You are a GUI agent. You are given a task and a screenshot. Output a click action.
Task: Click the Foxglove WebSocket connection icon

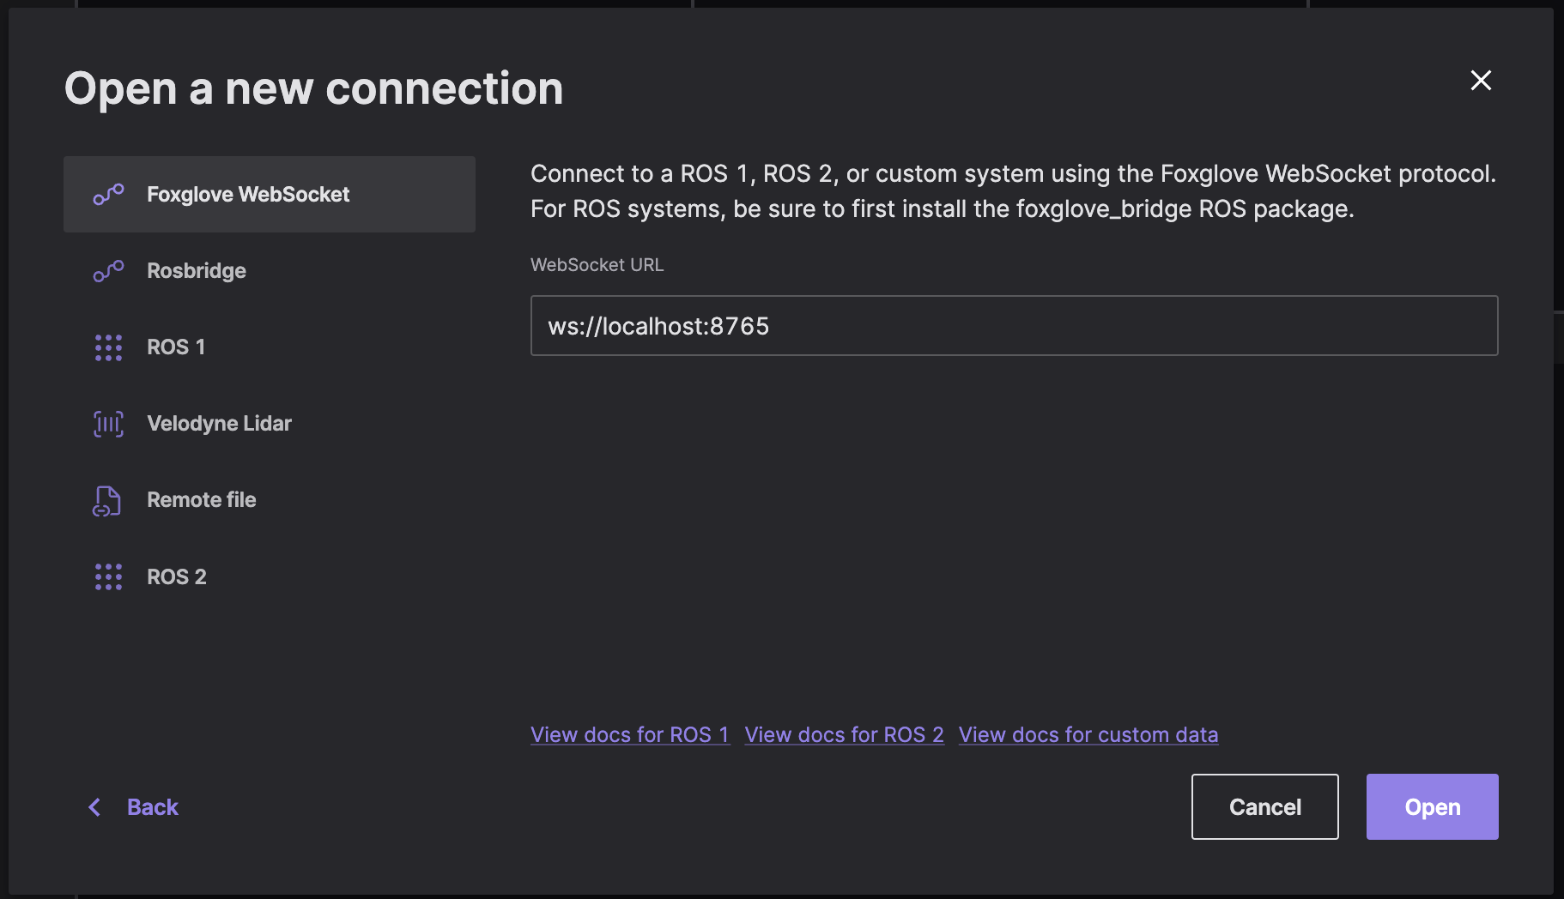108,195
